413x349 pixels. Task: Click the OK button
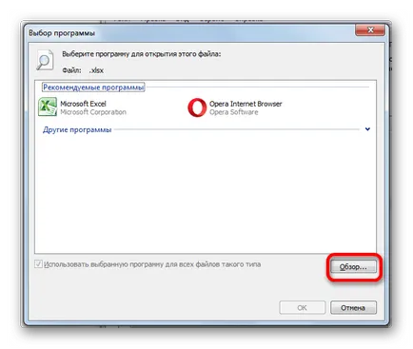pos(302,307)
